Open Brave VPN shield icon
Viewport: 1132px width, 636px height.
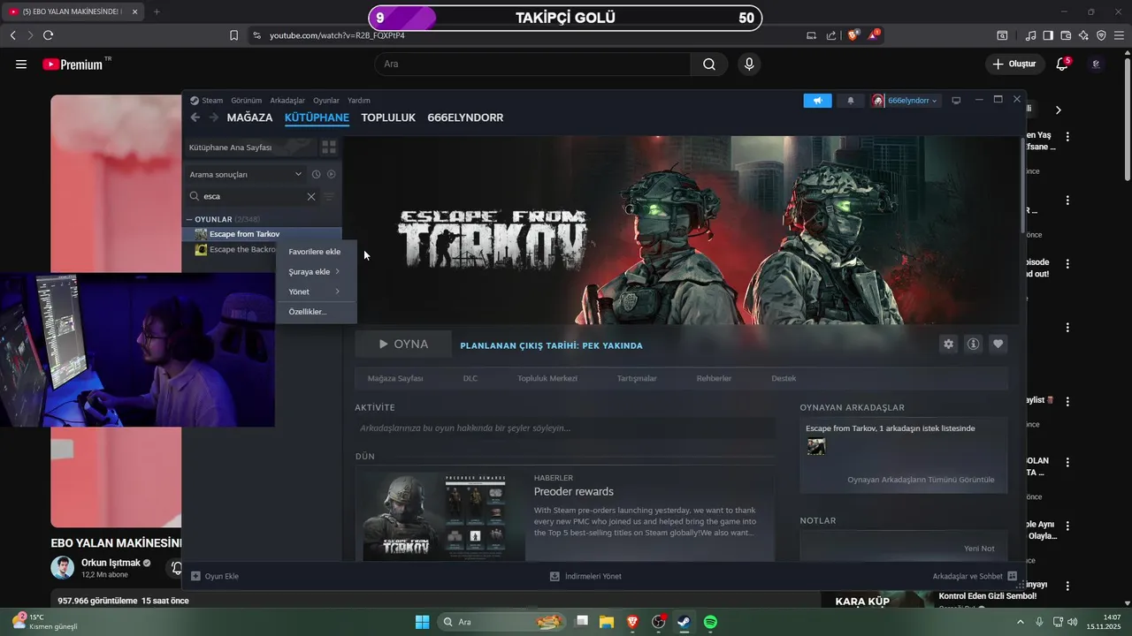(x=1101, y=35)
